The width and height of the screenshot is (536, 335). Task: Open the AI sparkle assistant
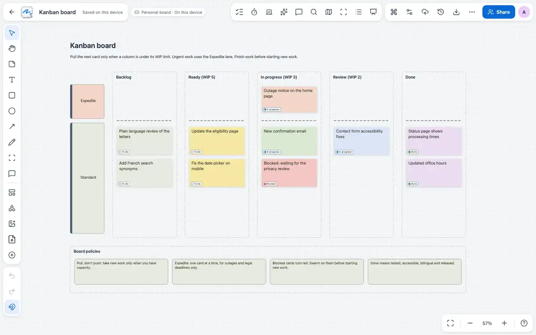[284, 12]
